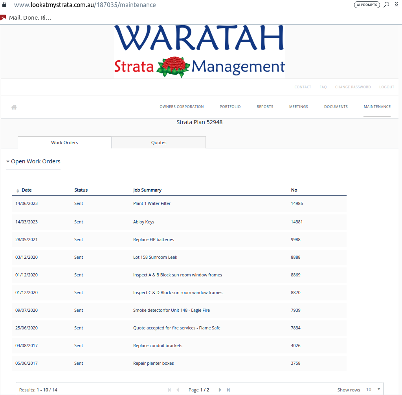Click work order number 3758
Viewport: 402px width, 395px height.
point(296,363)
